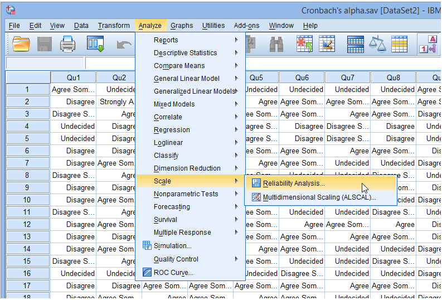Click the Recall recent dialogs icon

tap(96, 43)
